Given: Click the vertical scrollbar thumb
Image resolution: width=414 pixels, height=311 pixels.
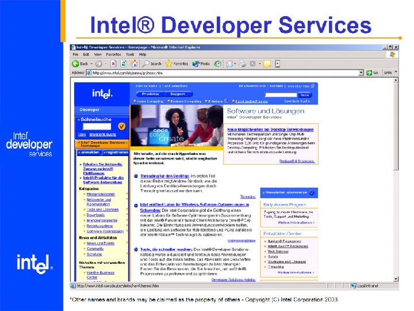Looking at the screenshot, I should (x=396, y=126).
